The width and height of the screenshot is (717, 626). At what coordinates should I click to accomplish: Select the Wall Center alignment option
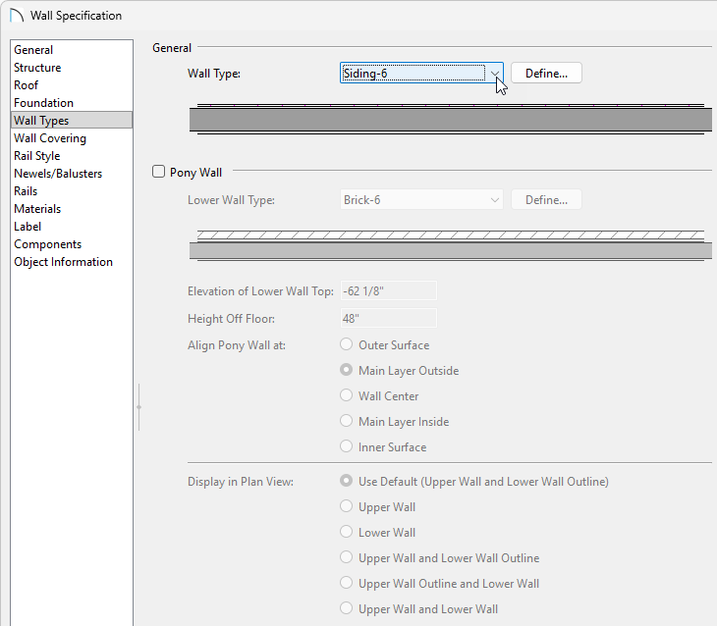point(346,395)
